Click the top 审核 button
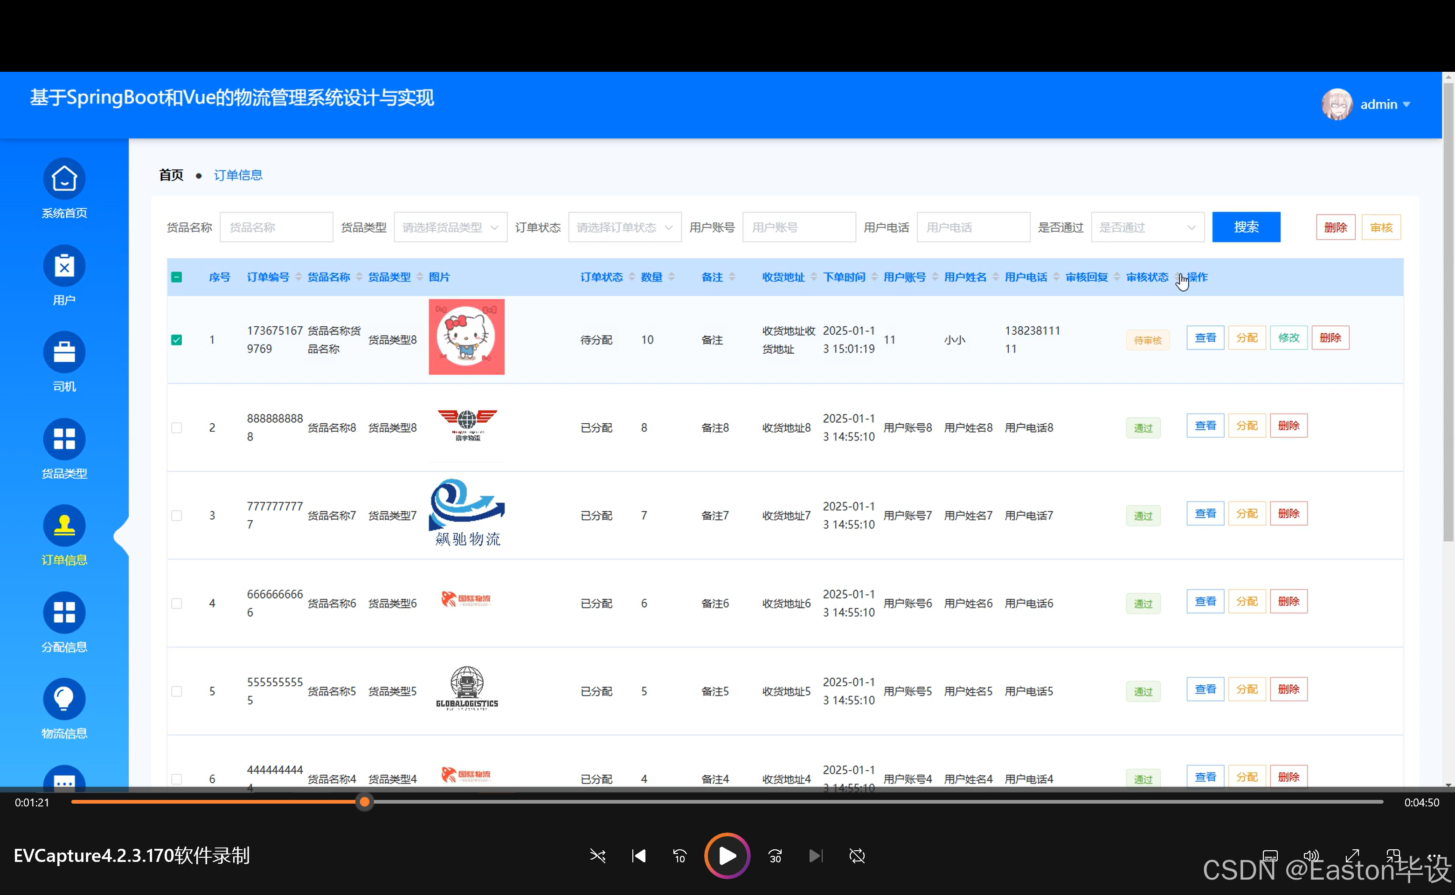1455x895 pixels. coord(1381,227)
